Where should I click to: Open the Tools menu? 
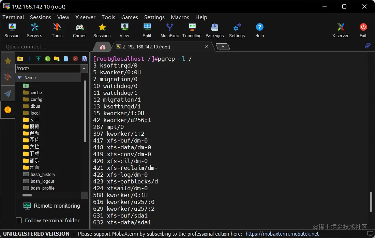pos(108,17)
